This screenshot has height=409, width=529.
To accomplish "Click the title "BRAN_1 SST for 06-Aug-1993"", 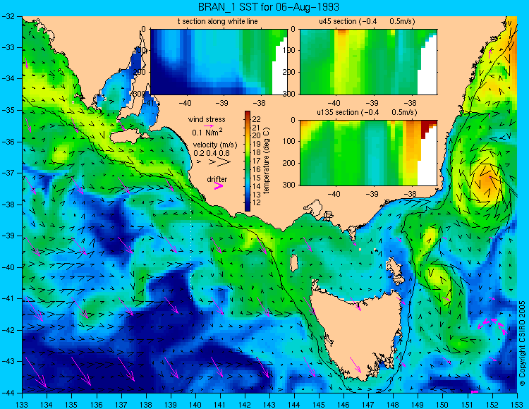I will (268, 7).
